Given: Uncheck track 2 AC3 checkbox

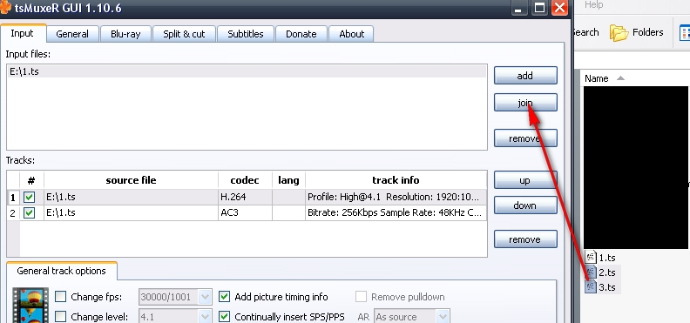Looking at the screenshot, I should point(30,212).
